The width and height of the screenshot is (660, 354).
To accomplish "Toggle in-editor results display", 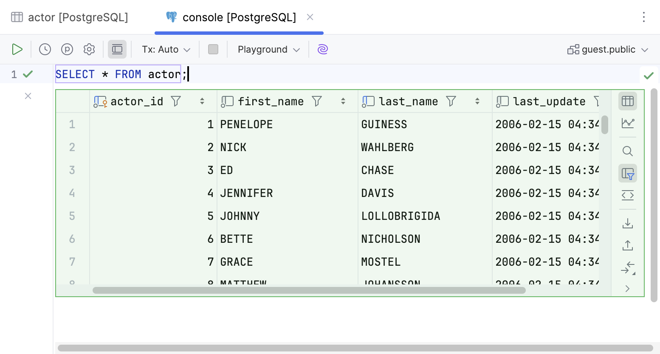I will click(x=117, y=49).
